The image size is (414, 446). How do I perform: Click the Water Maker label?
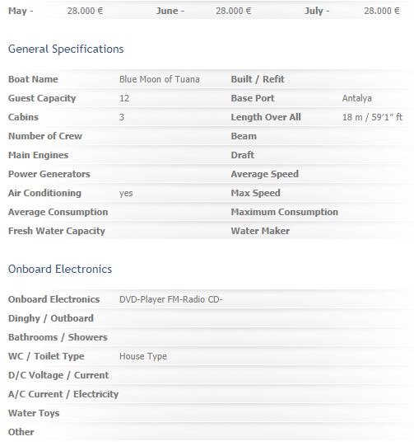[260, 231]
